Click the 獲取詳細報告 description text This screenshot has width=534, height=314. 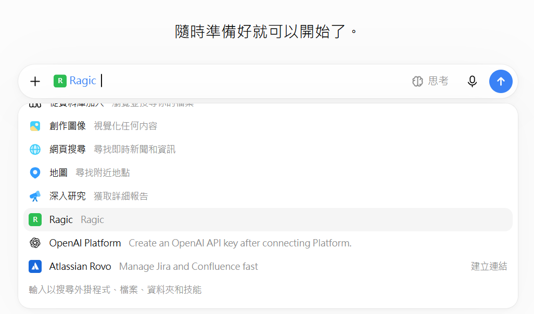point(121,197)
